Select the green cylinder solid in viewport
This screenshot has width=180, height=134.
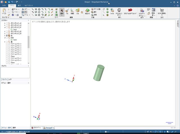click(99, 73)
